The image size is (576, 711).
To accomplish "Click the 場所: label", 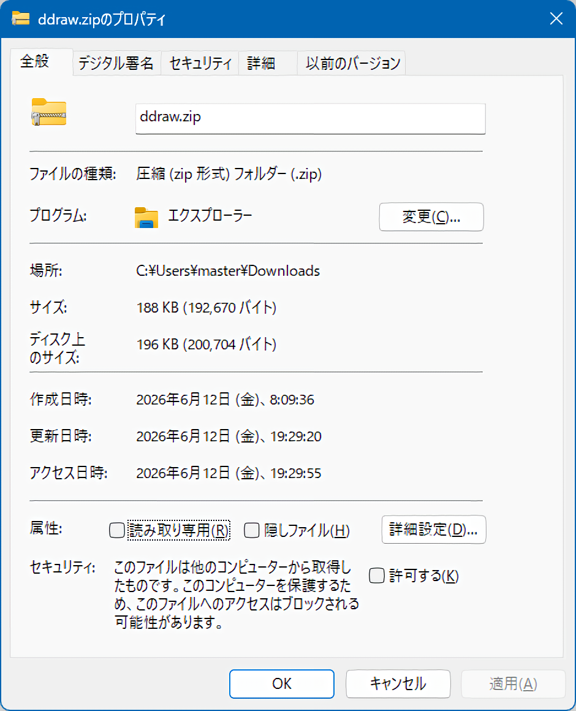I will click(46, 271).
